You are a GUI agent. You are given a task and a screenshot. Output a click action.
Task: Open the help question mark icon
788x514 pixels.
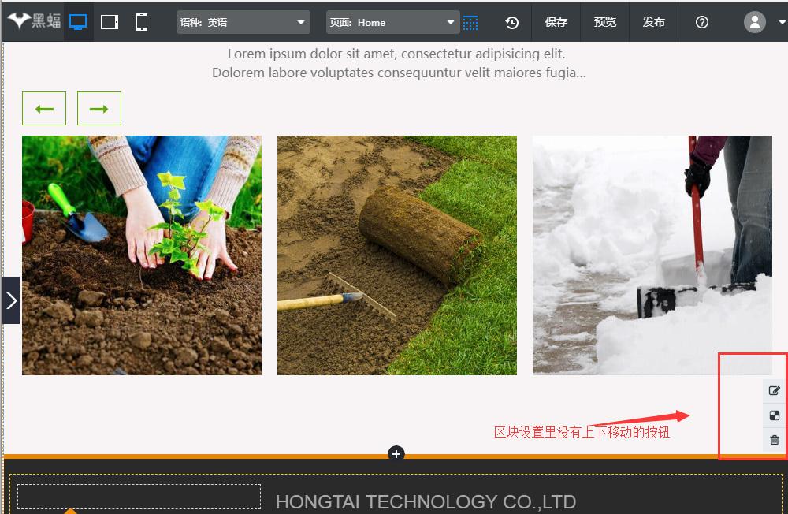click(x=702, y=22)
